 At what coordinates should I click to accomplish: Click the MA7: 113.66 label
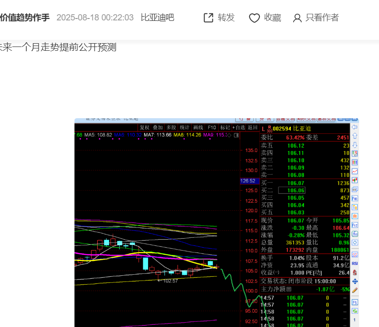157,135
